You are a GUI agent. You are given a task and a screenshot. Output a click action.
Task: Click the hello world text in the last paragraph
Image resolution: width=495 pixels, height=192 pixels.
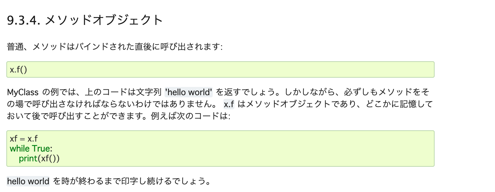click(x=28, y=181)
